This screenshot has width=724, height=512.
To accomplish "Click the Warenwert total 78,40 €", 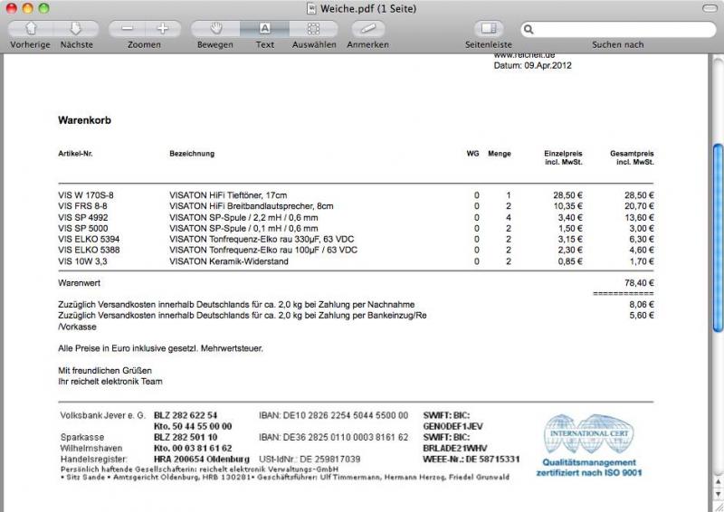I will (x=639, y=283).
